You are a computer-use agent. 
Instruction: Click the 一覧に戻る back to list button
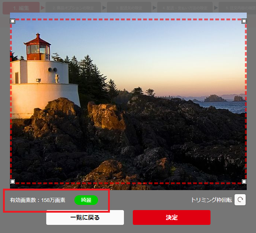(x=85, y=217)
